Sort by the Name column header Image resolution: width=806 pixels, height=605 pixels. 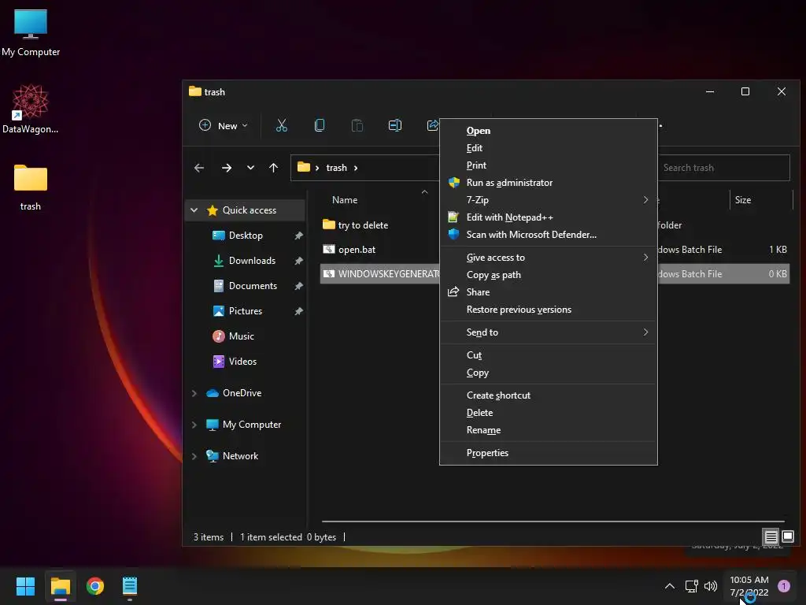coord(345,199)
